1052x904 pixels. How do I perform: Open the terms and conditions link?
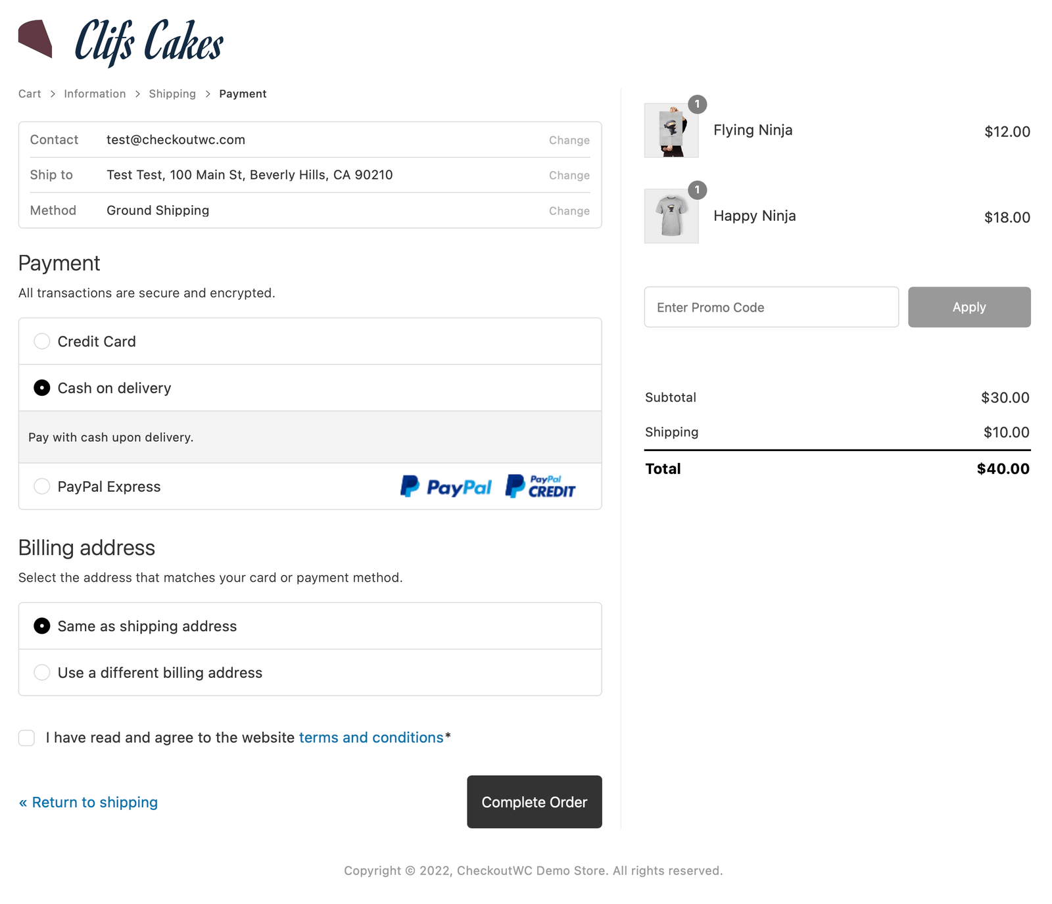point(371,738)
